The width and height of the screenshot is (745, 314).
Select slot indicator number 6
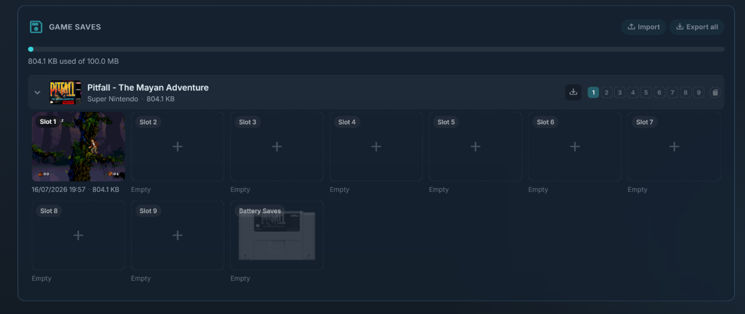click(x=659, y=93)
